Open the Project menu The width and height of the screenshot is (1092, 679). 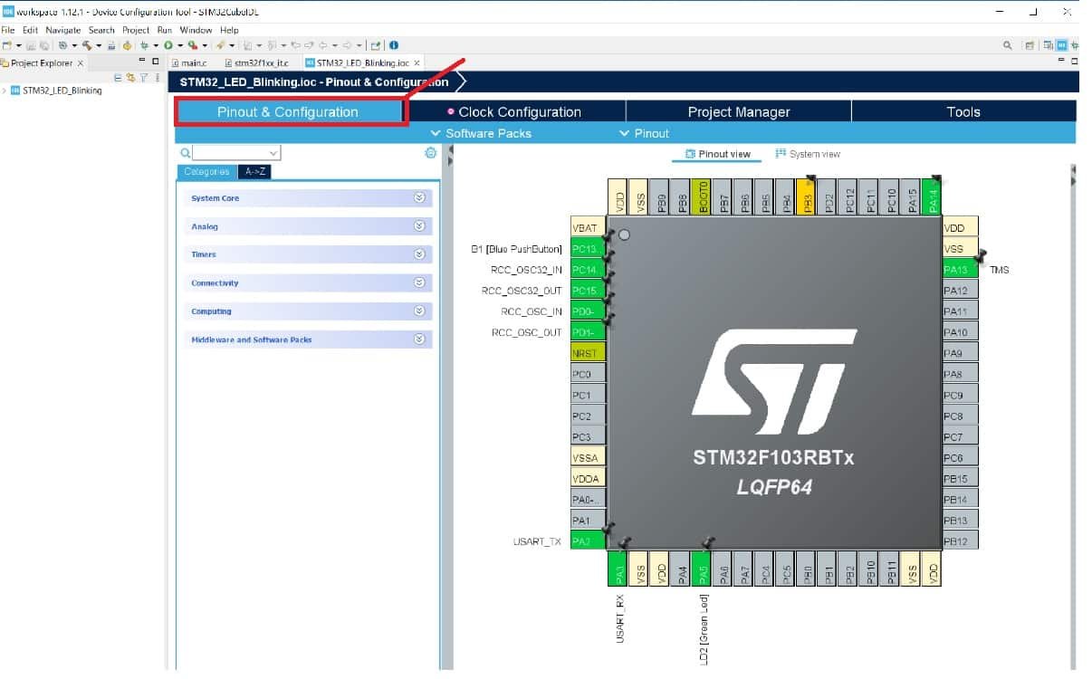pyautogui.click(x=136, y=30)
